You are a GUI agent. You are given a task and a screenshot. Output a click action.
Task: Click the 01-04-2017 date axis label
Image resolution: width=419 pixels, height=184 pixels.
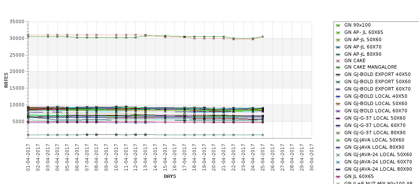28,157
